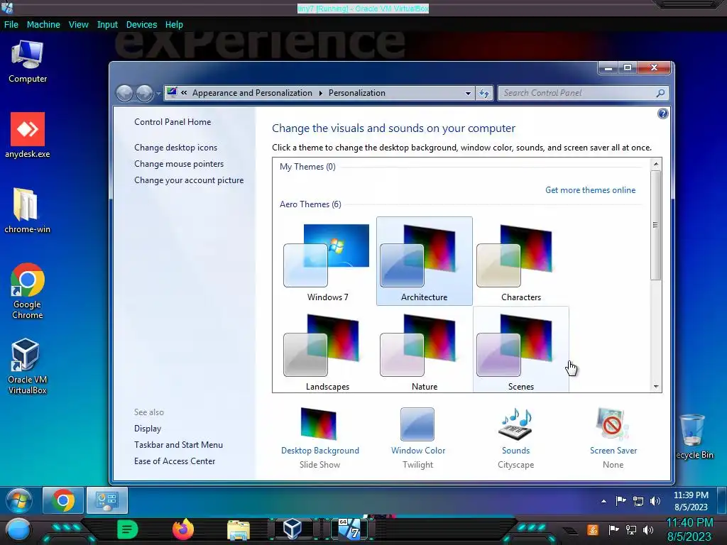Viewport: 727px width, 545px height.
Task: Select the Recycle Bin icon
Action: point(694,436)
